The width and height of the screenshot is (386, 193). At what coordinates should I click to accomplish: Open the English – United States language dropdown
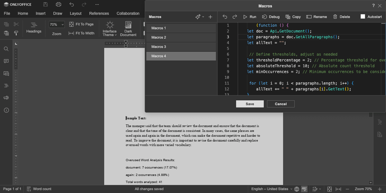pos(272,189)
